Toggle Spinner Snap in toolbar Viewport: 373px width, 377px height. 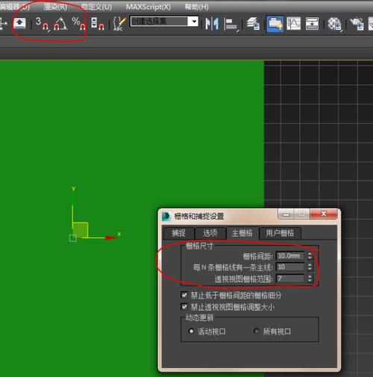[97, 23]
